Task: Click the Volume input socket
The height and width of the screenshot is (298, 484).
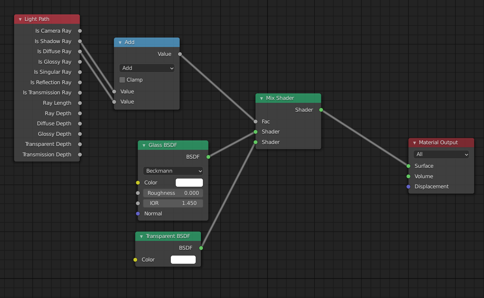Action: (408, 176)
